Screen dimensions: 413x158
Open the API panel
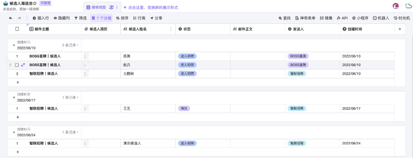[342, 18]
